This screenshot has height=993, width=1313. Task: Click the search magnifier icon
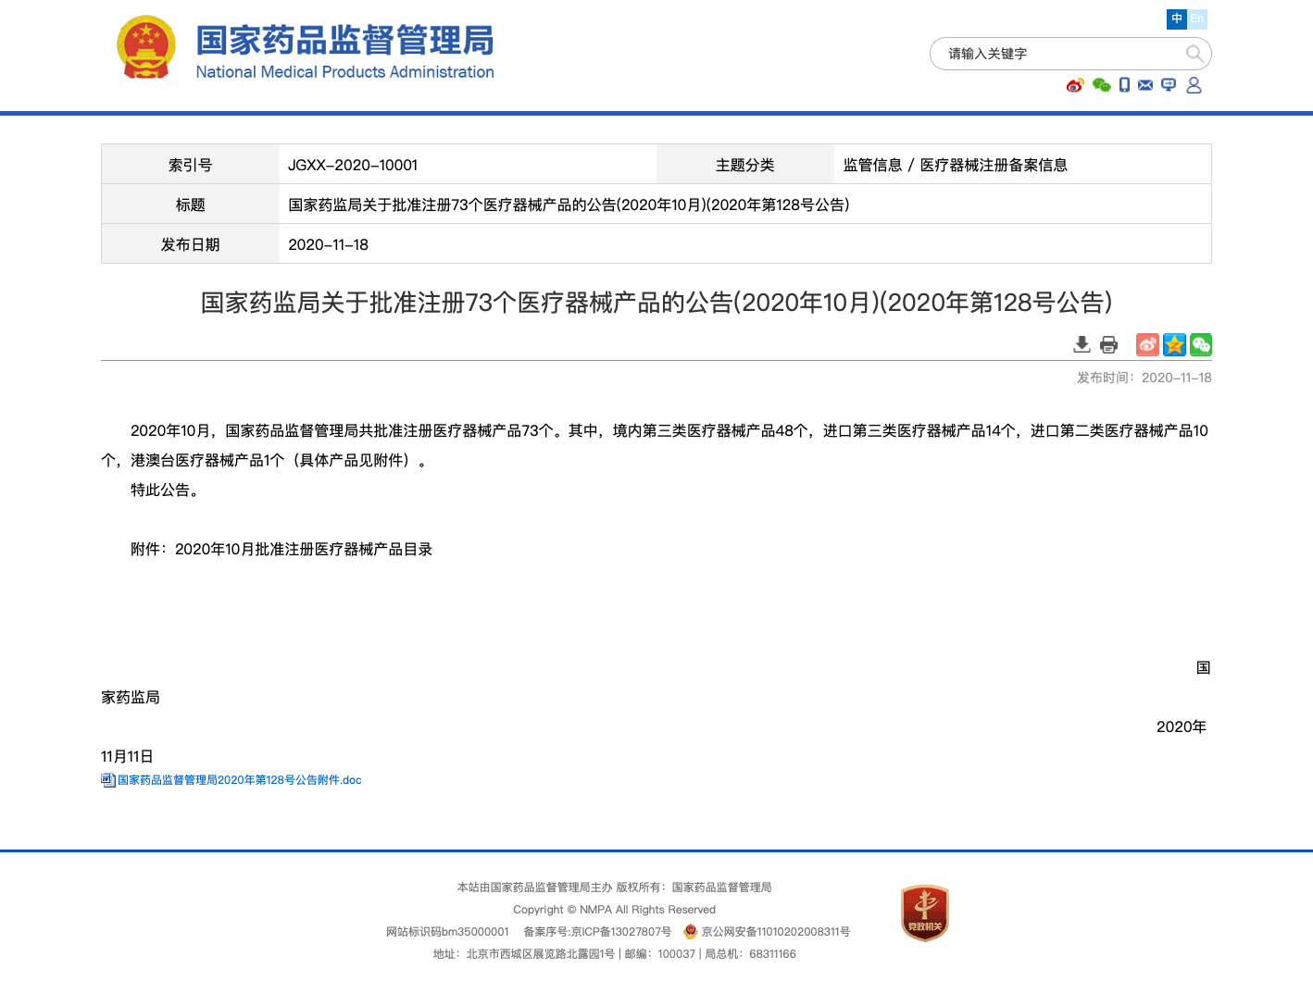[x=1194, y=54]
